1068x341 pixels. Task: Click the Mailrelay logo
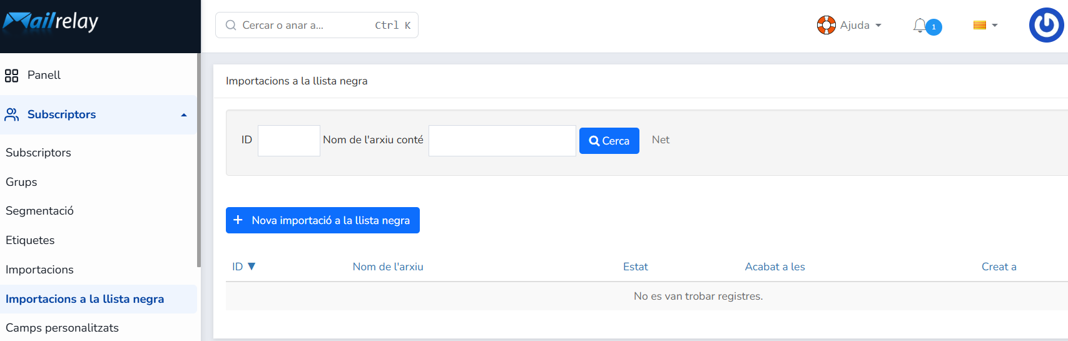[51, 22]
